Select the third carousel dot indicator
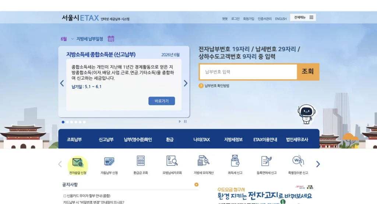This screenshot has width=377, height=204. coord(72,122)
